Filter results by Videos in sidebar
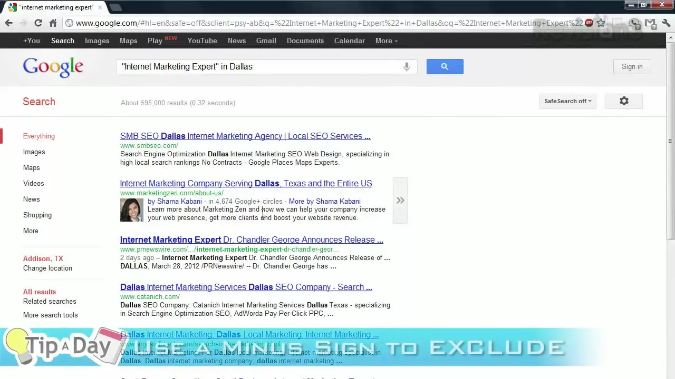This screenshot has height=379, width=675. (x=33, y=183)
